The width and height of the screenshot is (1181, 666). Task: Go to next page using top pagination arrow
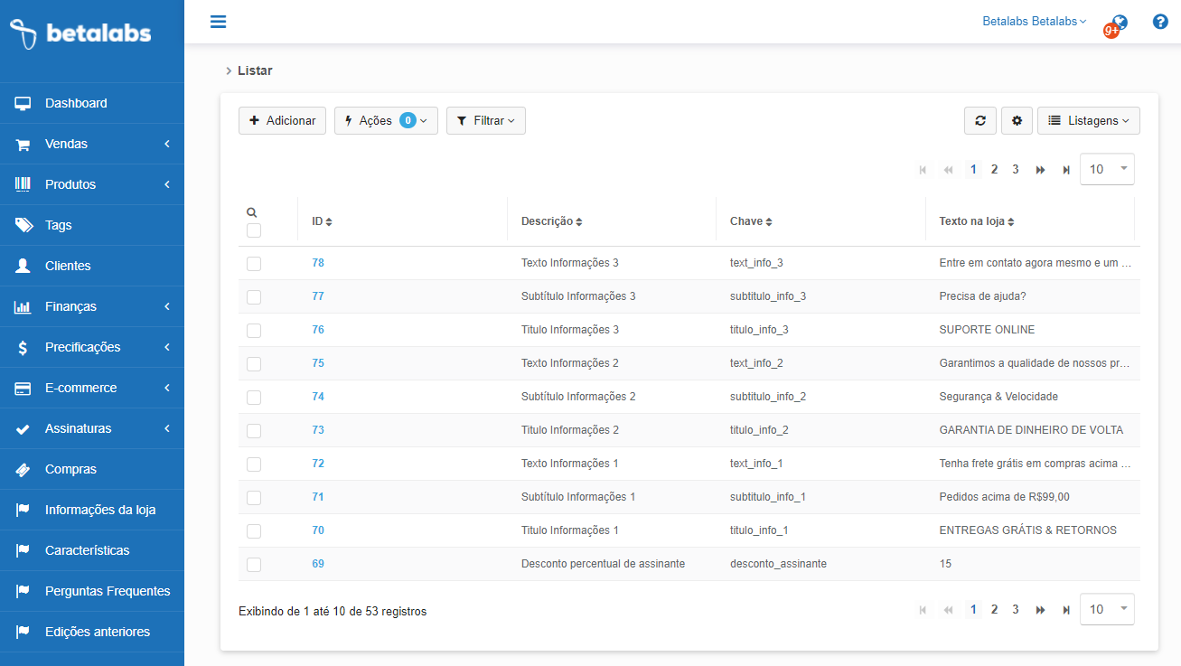coord(1040,170)
